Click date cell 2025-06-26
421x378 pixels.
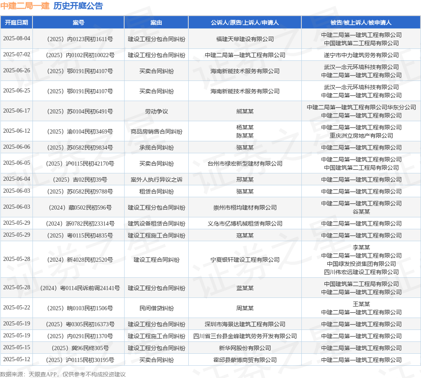pyautogui.click(x=16, y=70)
